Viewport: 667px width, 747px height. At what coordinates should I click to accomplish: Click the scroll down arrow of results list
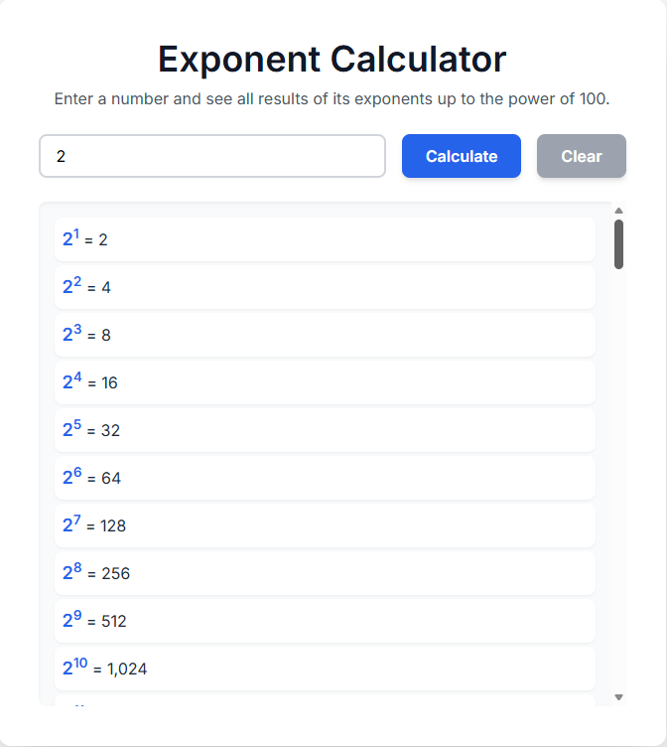[x=619, y=697]
